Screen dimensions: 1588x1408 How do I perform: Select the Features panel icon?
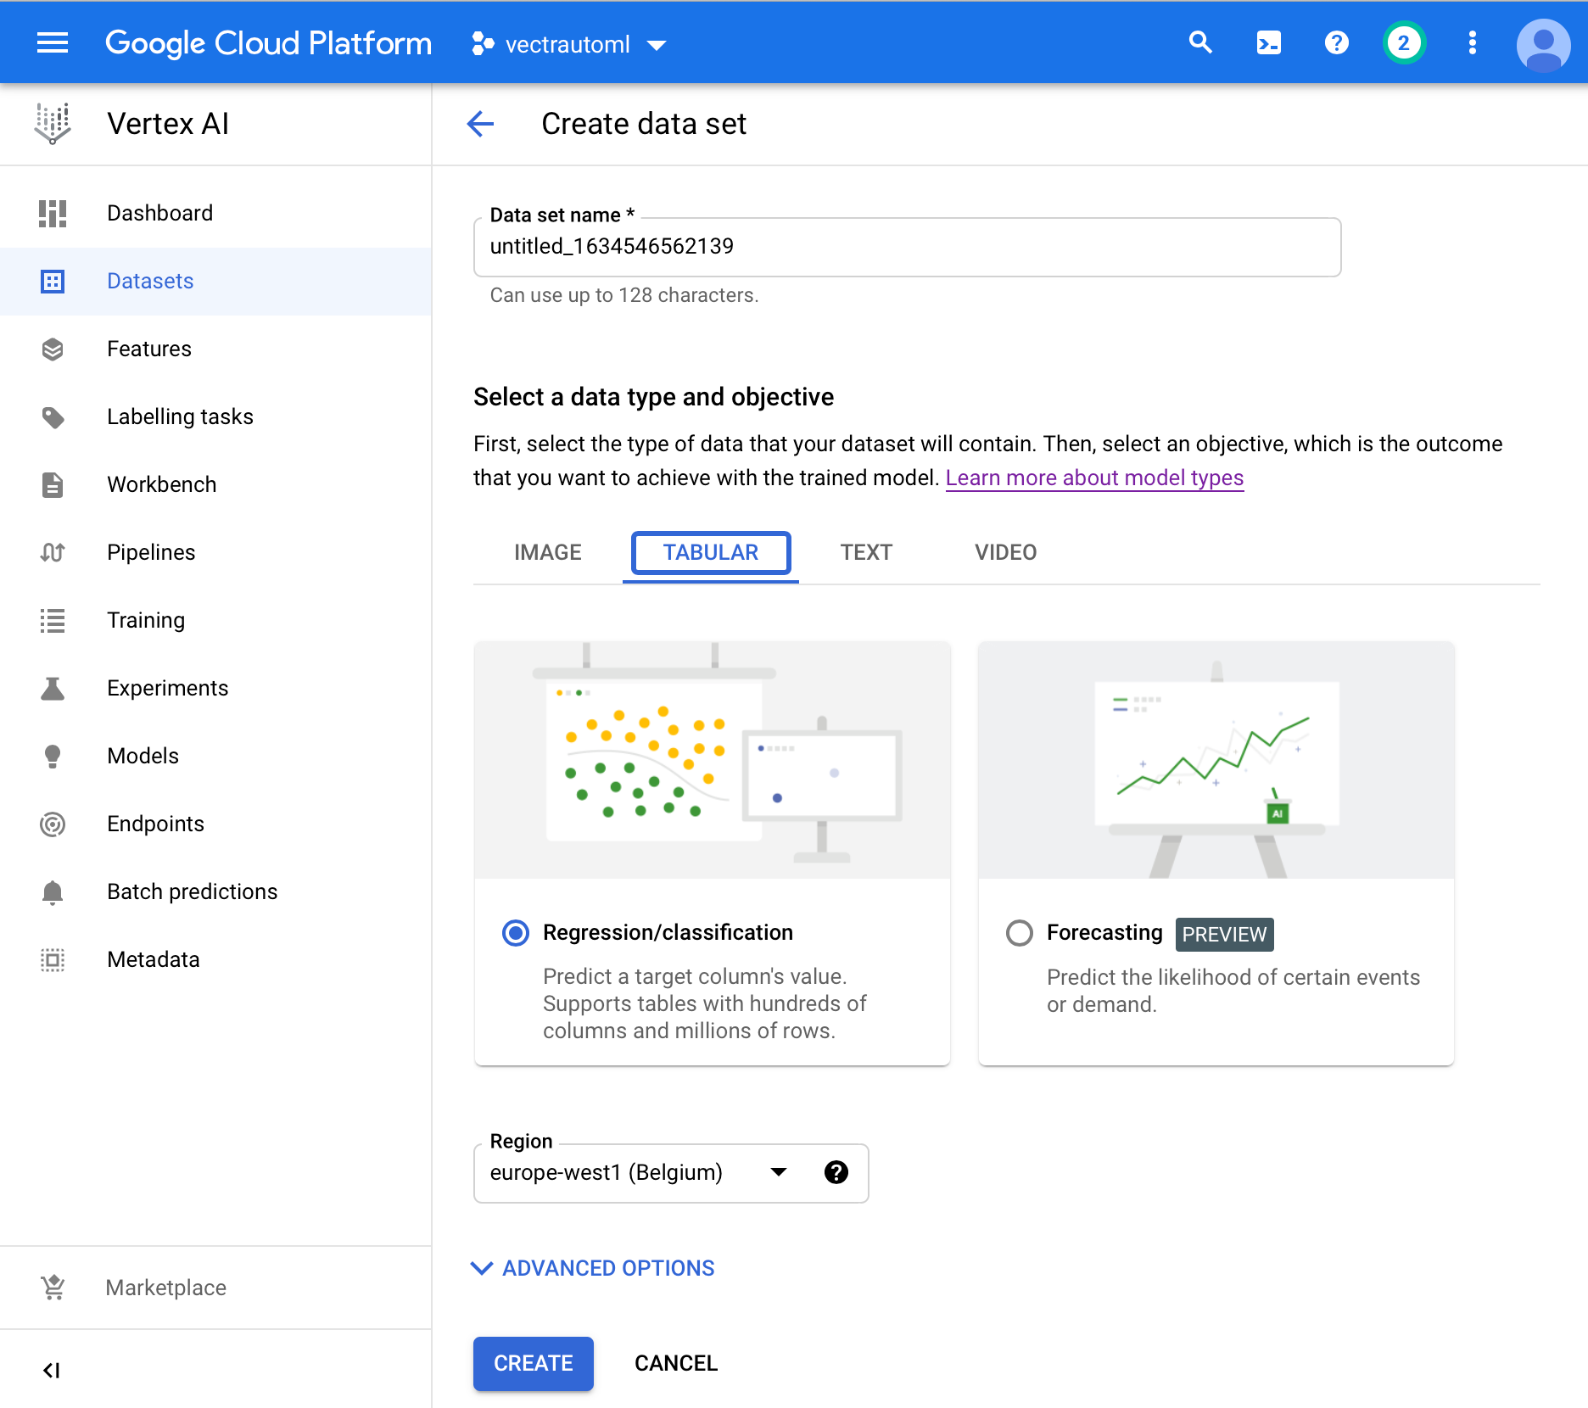53,349
